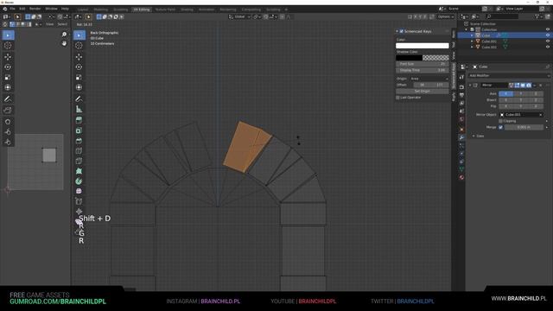Toggle Bisect X button

click(x=506, y=100)
